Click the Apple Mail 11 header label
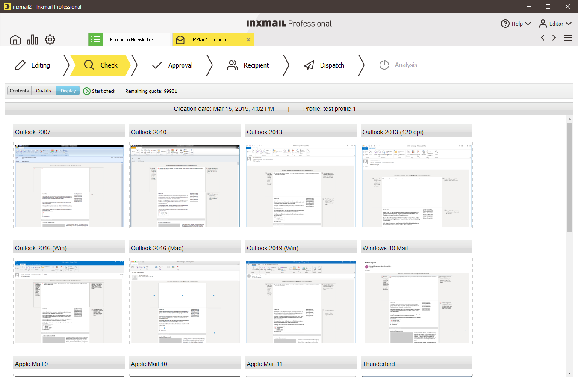Viewport: 578px width, 382px height. [301, 364]
